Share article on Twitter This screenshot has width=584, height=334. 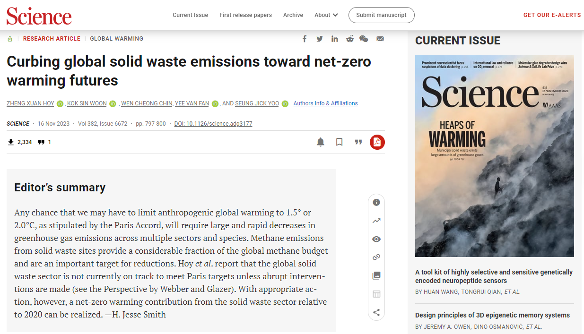[x=320, y=39]
